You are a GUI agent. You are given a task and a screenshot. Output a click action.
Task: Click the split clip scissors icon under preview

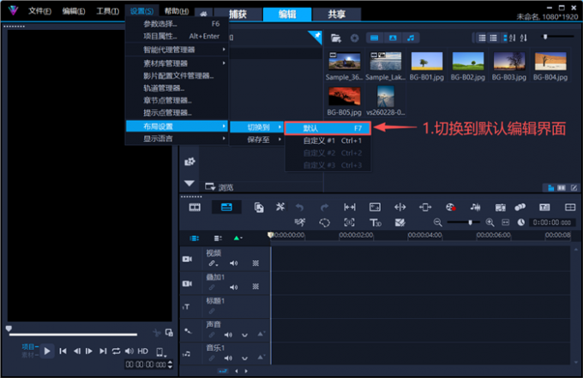157,333
